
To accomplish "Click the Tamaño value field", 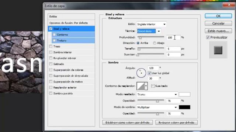I will (173, 49).
